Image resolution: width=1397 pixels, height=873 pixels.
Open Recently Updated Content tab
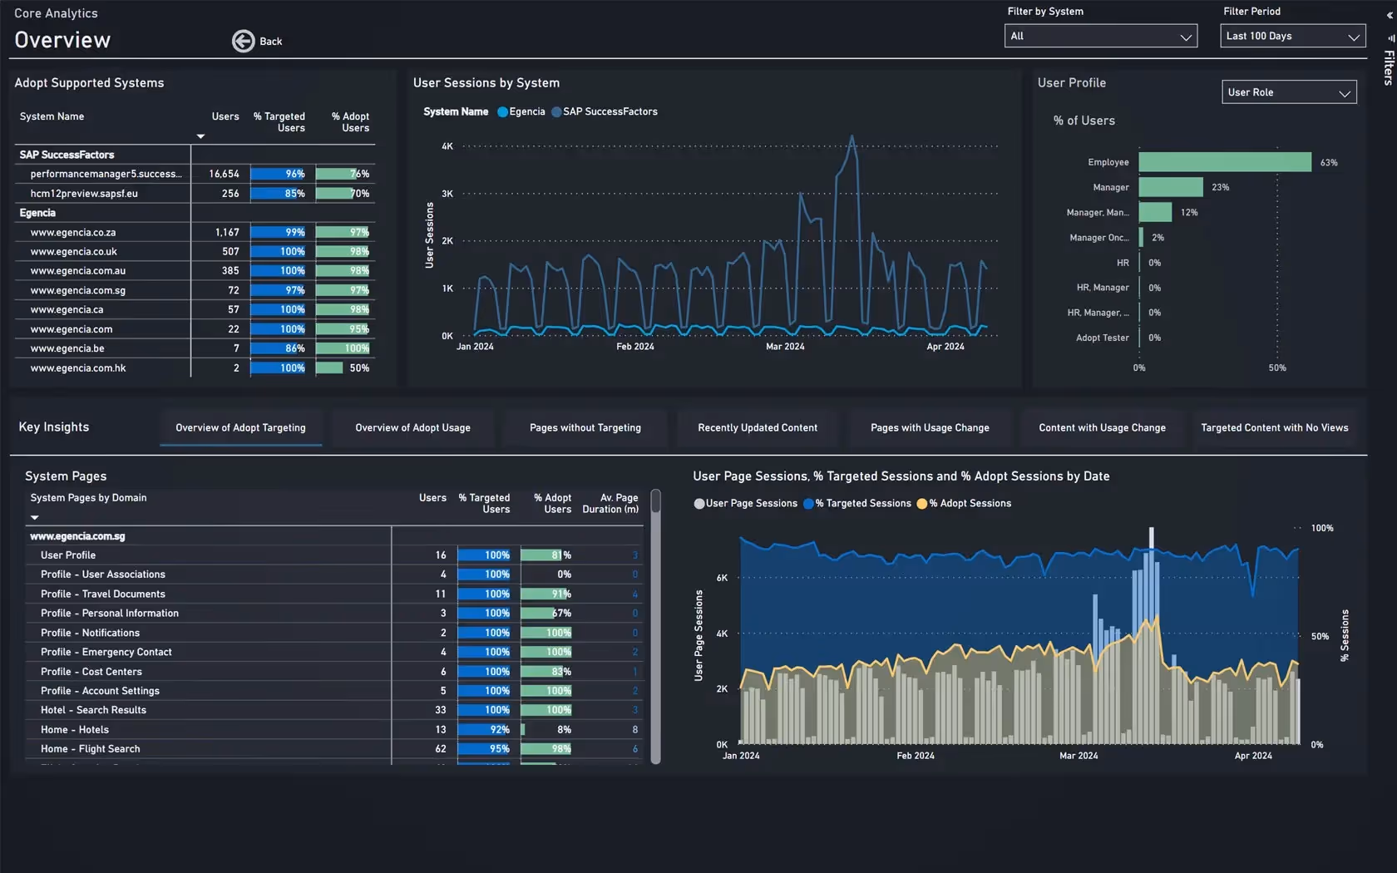[x=758, y=427]
